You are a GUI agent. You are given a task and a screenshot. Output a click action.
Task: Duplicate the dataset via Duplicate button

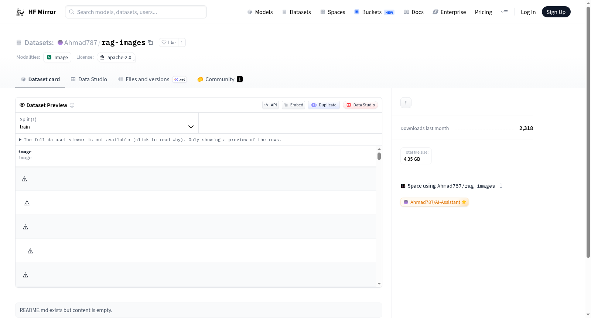coord(324,105)
